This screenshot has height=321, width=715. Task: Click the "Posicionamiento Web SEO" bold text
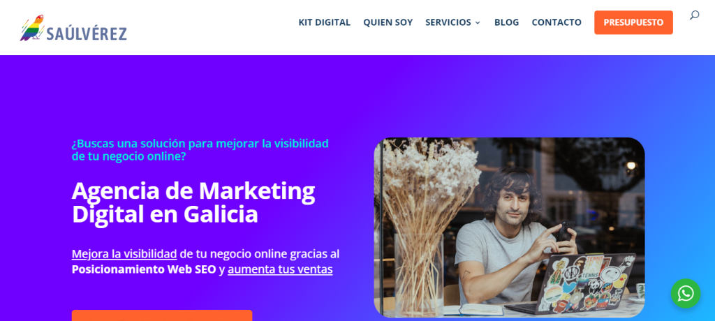(x=144, y=269)
